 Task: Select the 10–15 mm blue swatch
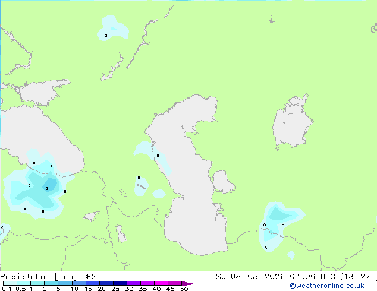point(78,283)
